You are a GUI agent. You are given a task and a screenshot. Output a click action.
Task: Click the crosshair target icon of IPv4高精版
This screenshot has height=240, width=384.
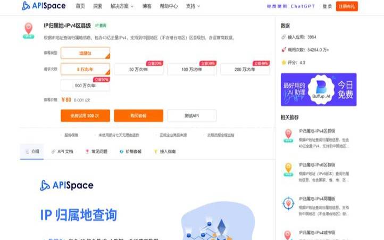tap(288, 203)
